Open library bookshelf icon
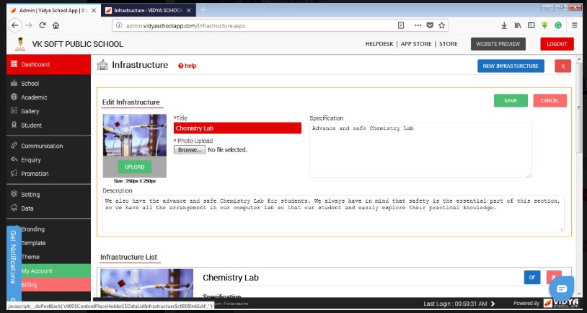Image resolution: width=587 pixels, height=313 pixels. (x=518, y=25)
